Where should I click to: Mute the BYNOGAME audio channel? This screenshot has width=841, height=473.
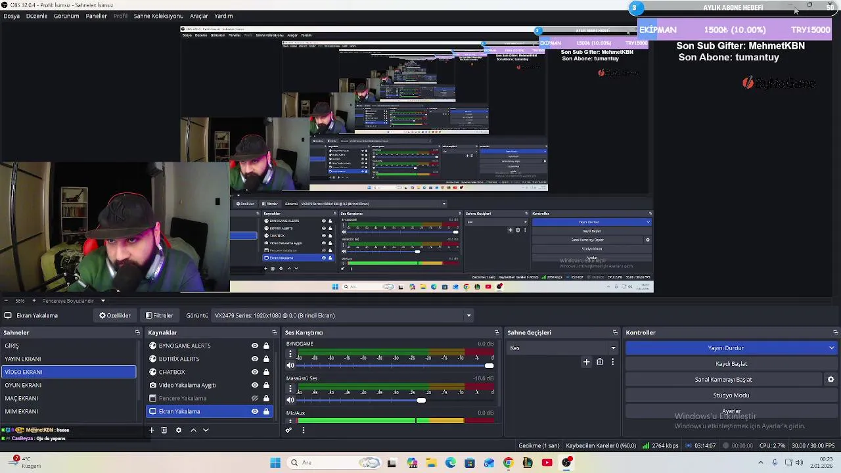(290, 365)
